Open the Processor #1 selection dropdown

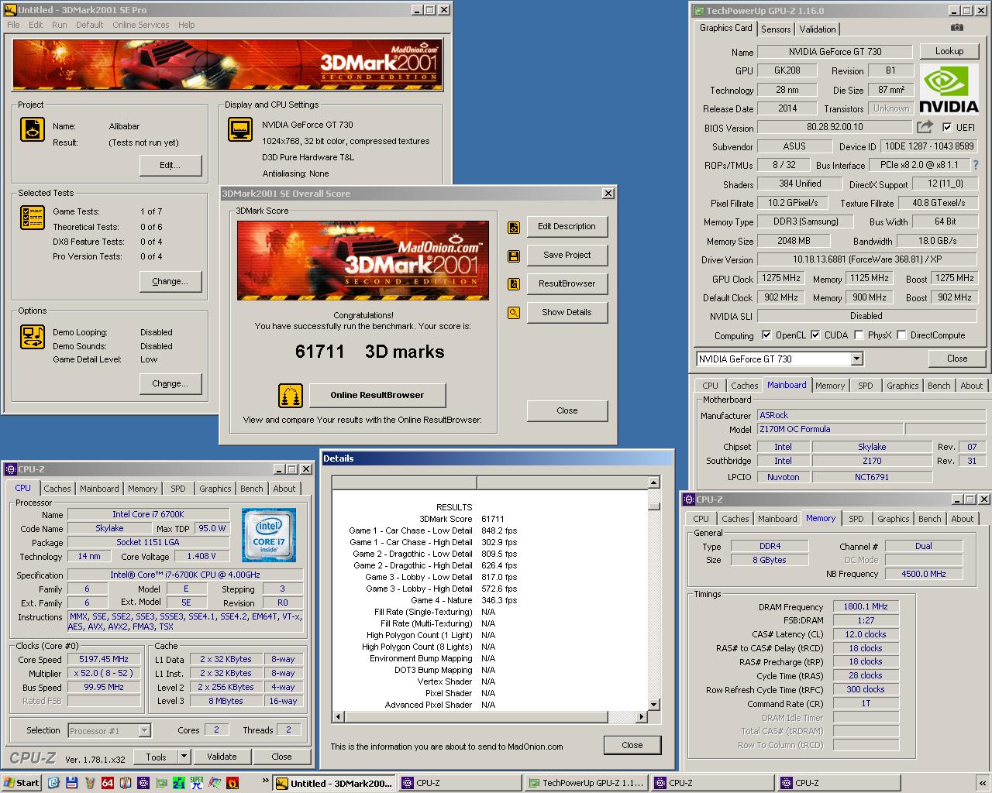click(x=144, y=730)
